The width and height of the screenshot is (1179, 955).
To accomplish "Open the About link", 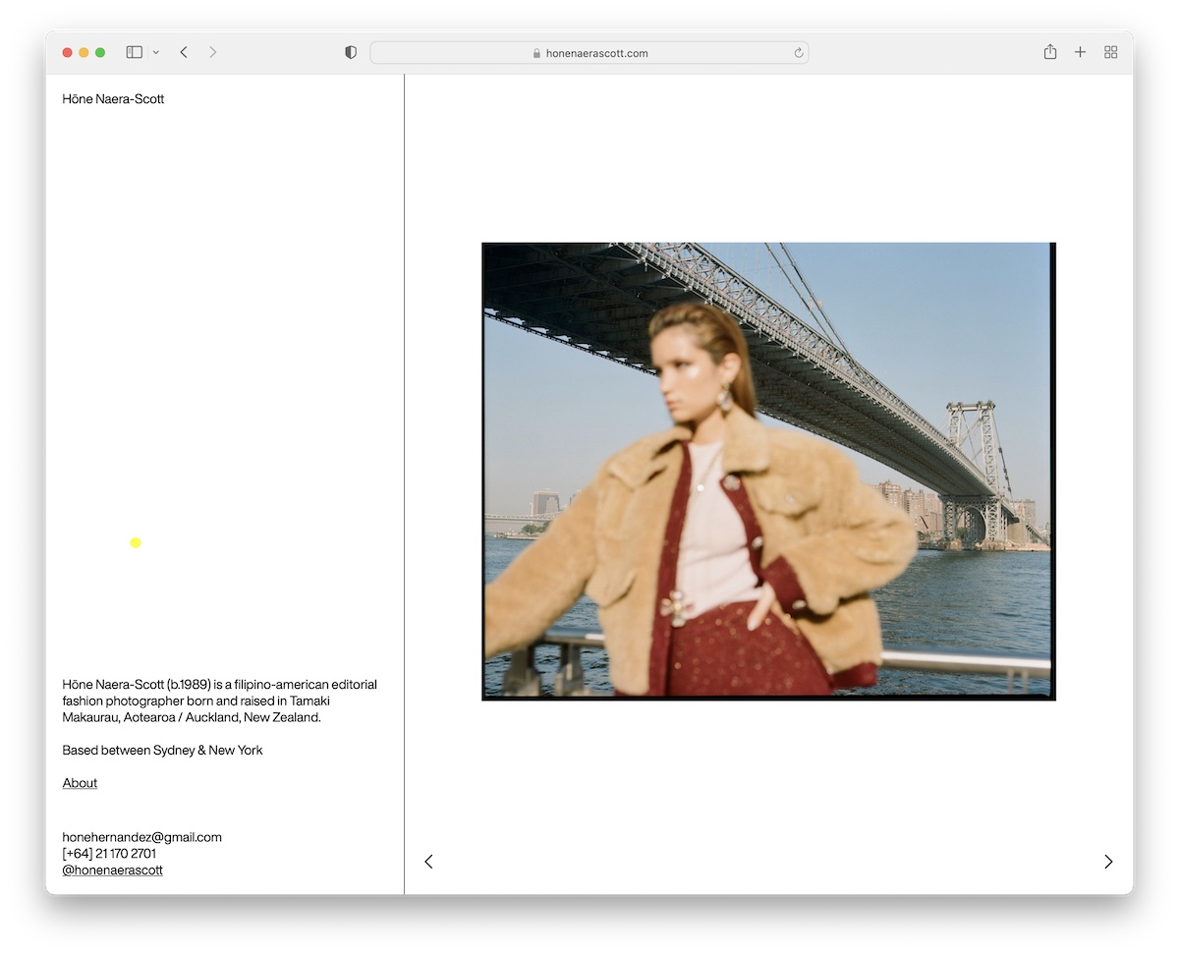I will pyautogui.click(x=80, y=783).
